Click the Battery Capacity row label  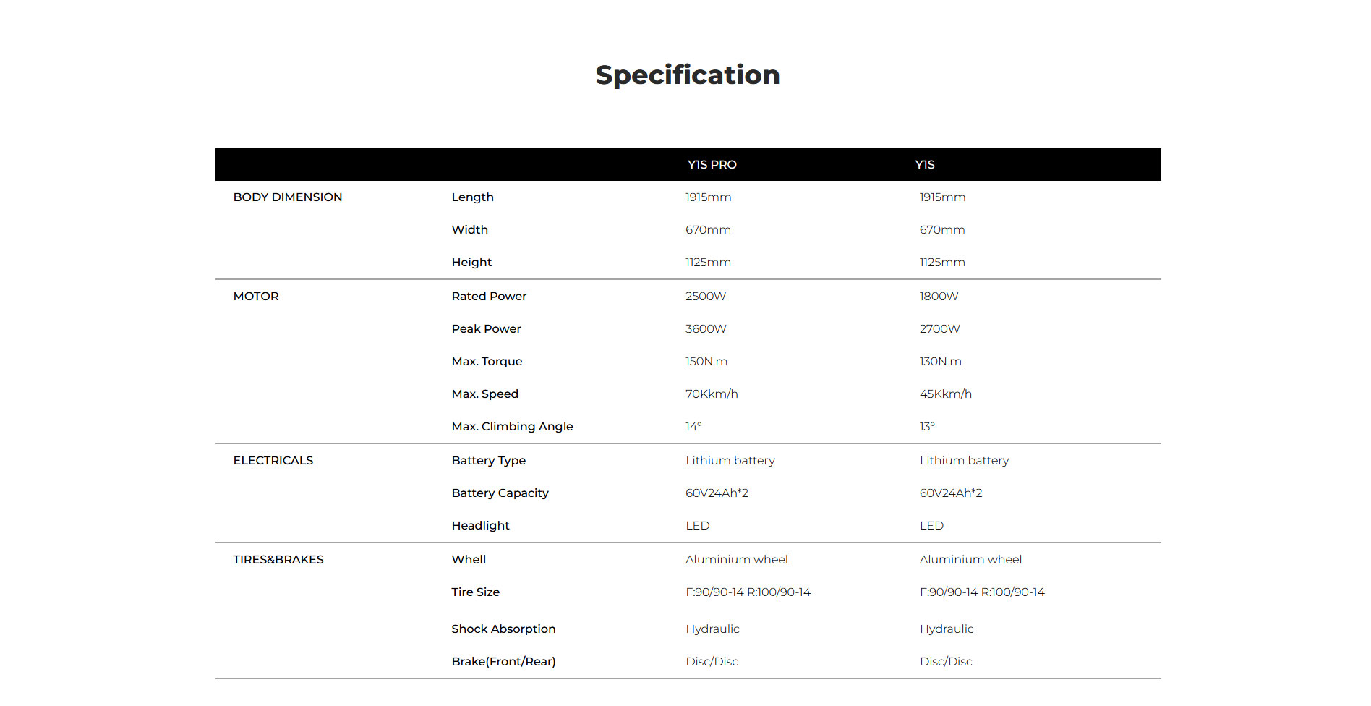(500, 493)
